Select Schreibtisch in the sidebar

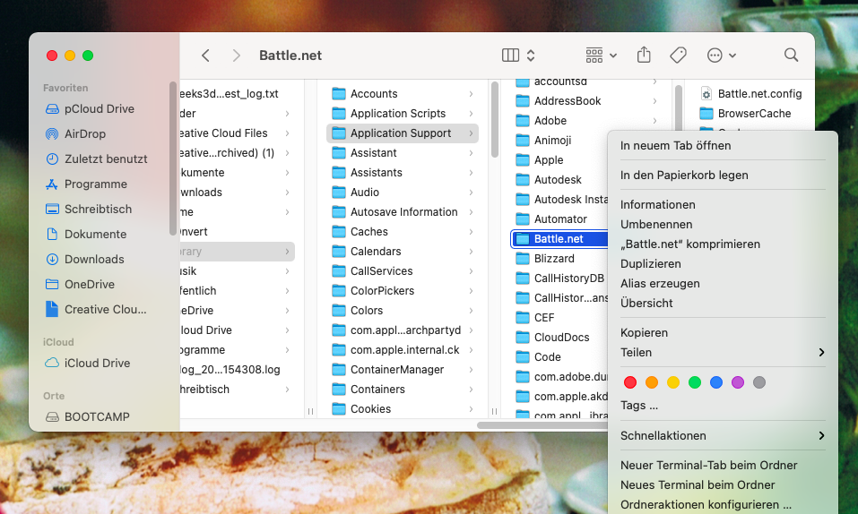99,210
